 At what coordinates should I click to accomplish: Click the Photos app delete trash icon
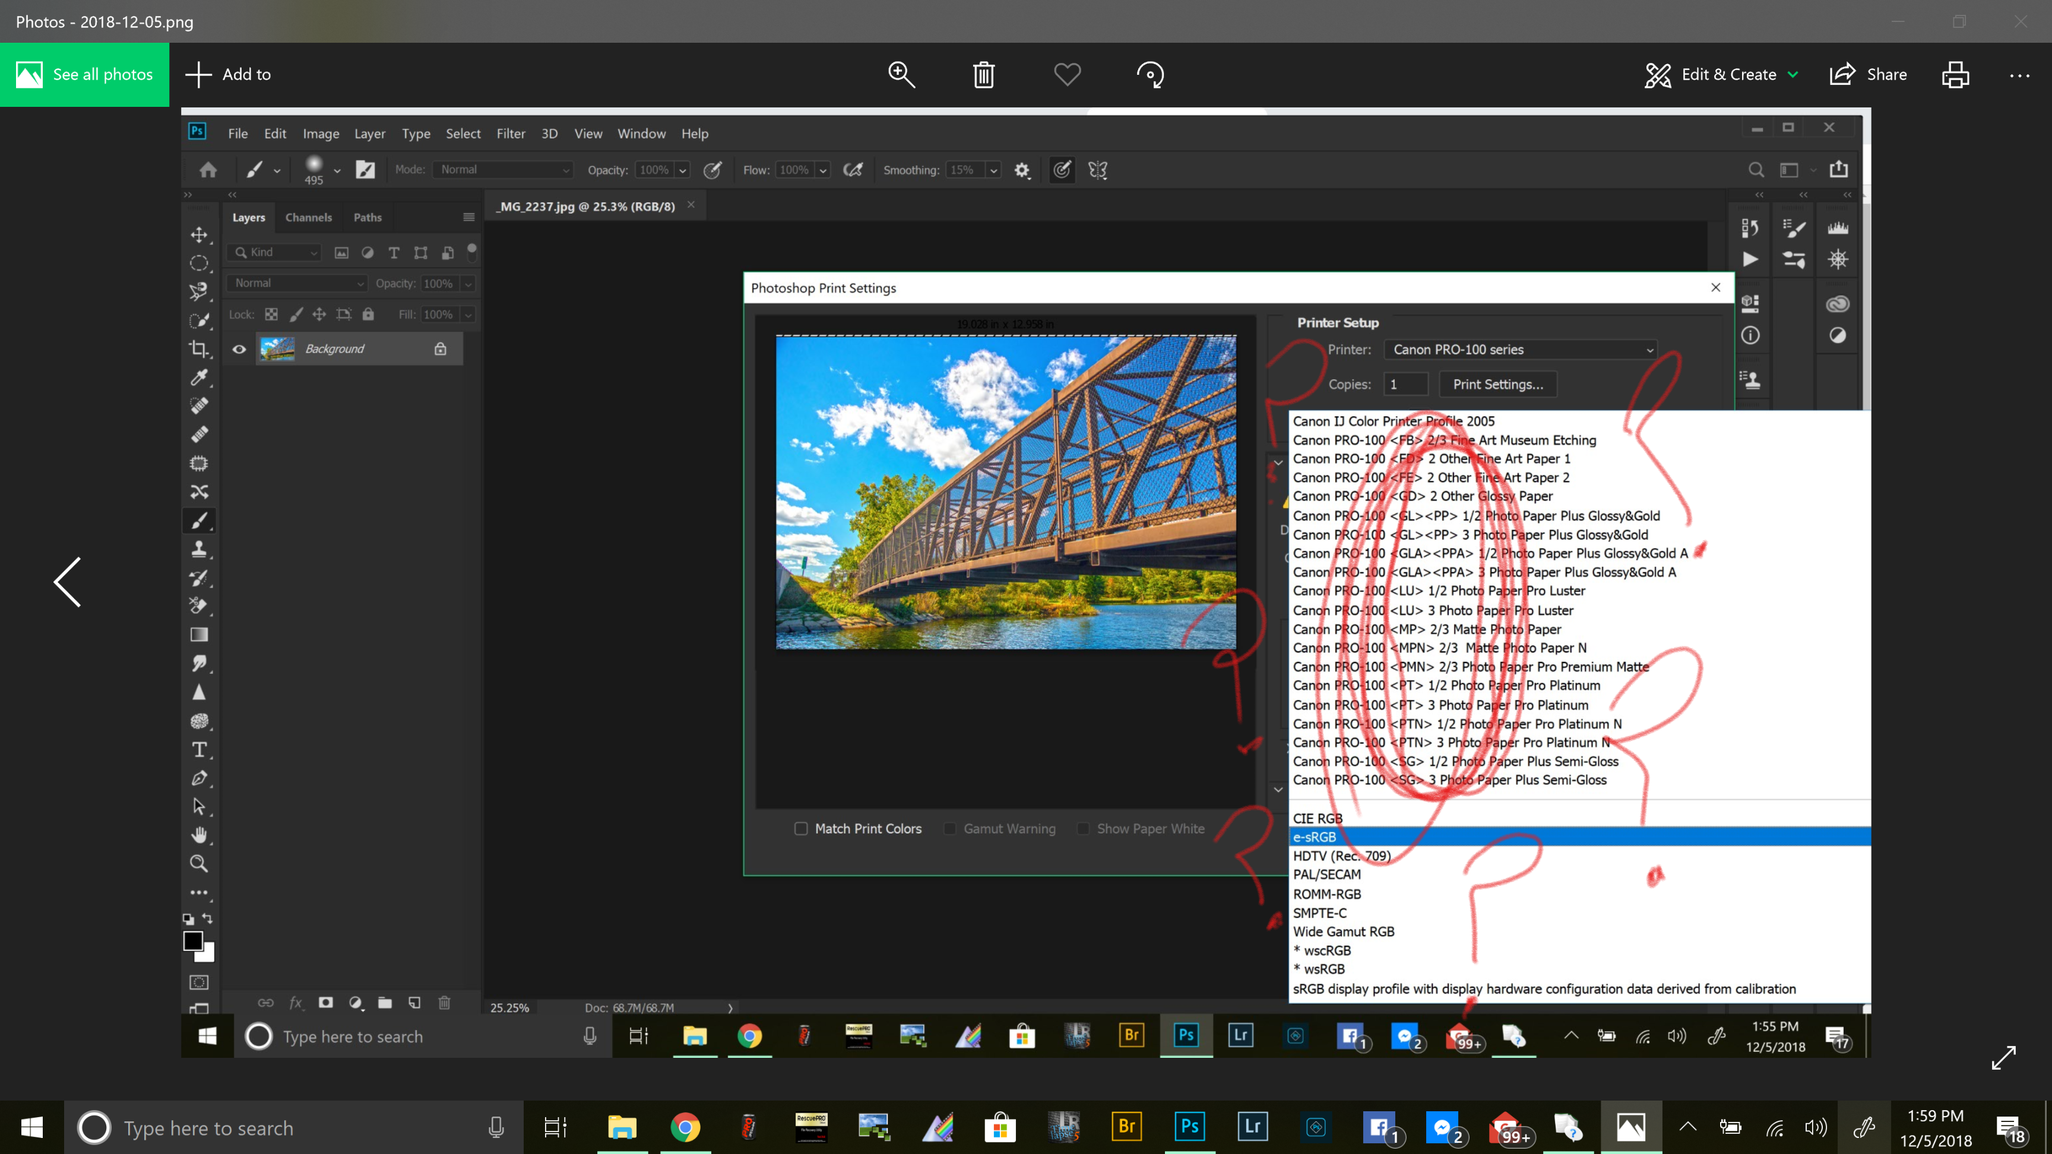pos(984,74)
